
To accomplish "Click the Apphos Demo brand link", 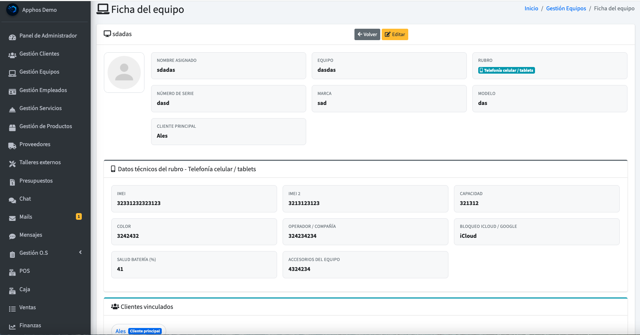I will pos(39,10).
